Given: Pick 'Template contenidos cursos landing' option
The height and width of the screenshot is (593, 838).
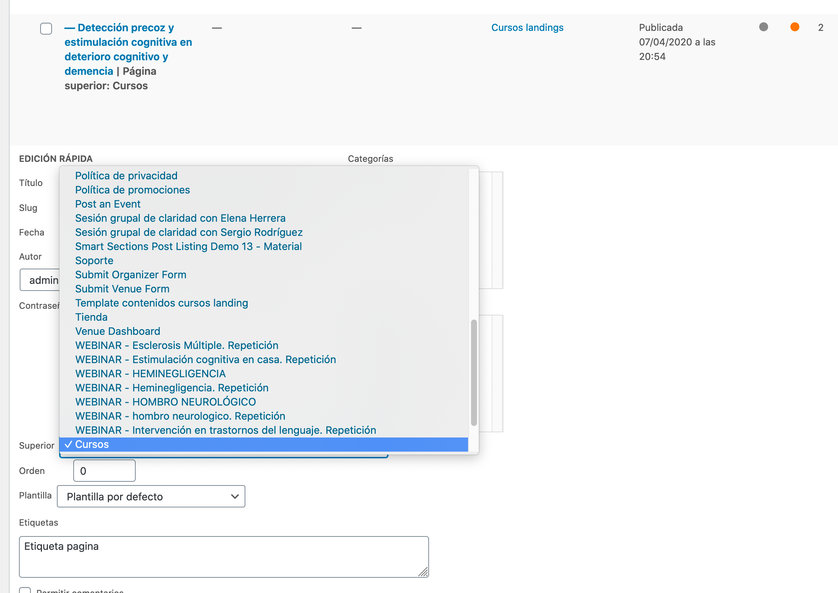Looking at the screenshot, I should click(264, 303).
